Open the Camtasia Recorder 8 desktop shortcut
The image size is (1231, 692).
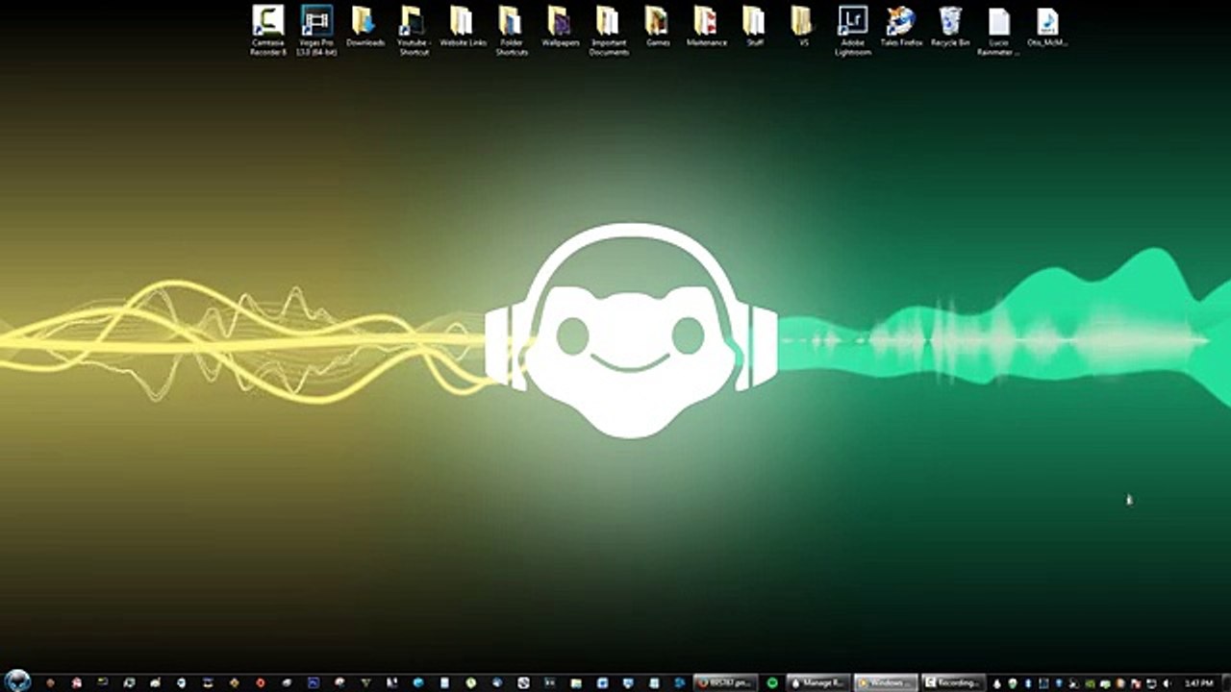tap(268, 30)
